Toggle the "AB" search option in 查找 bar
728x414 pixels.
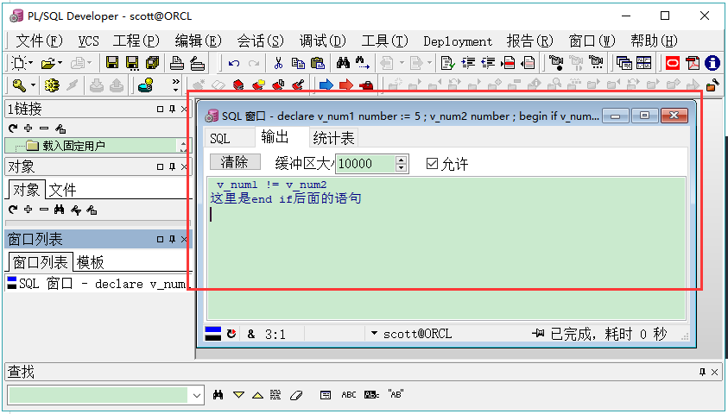[396, 394]
